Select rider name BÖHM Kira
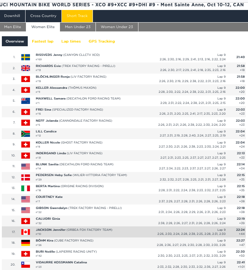248x270 pixels. point(44,240)
